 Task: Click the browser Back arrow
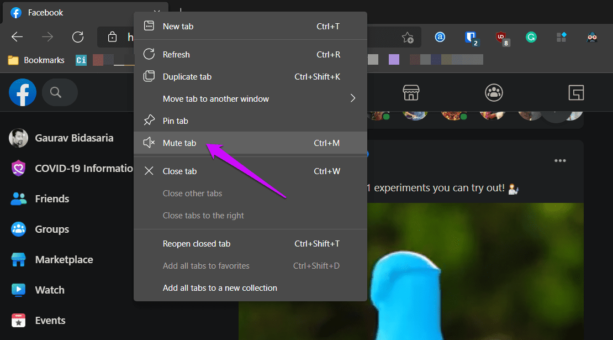pos(17,37)
